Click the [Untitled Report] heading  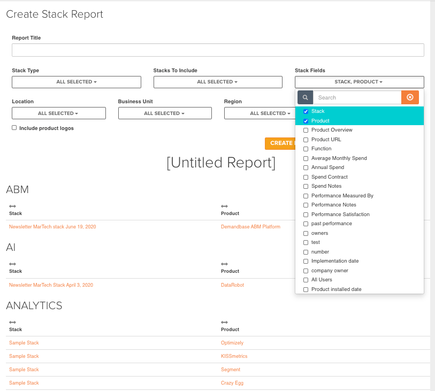[x=221, y=163]
